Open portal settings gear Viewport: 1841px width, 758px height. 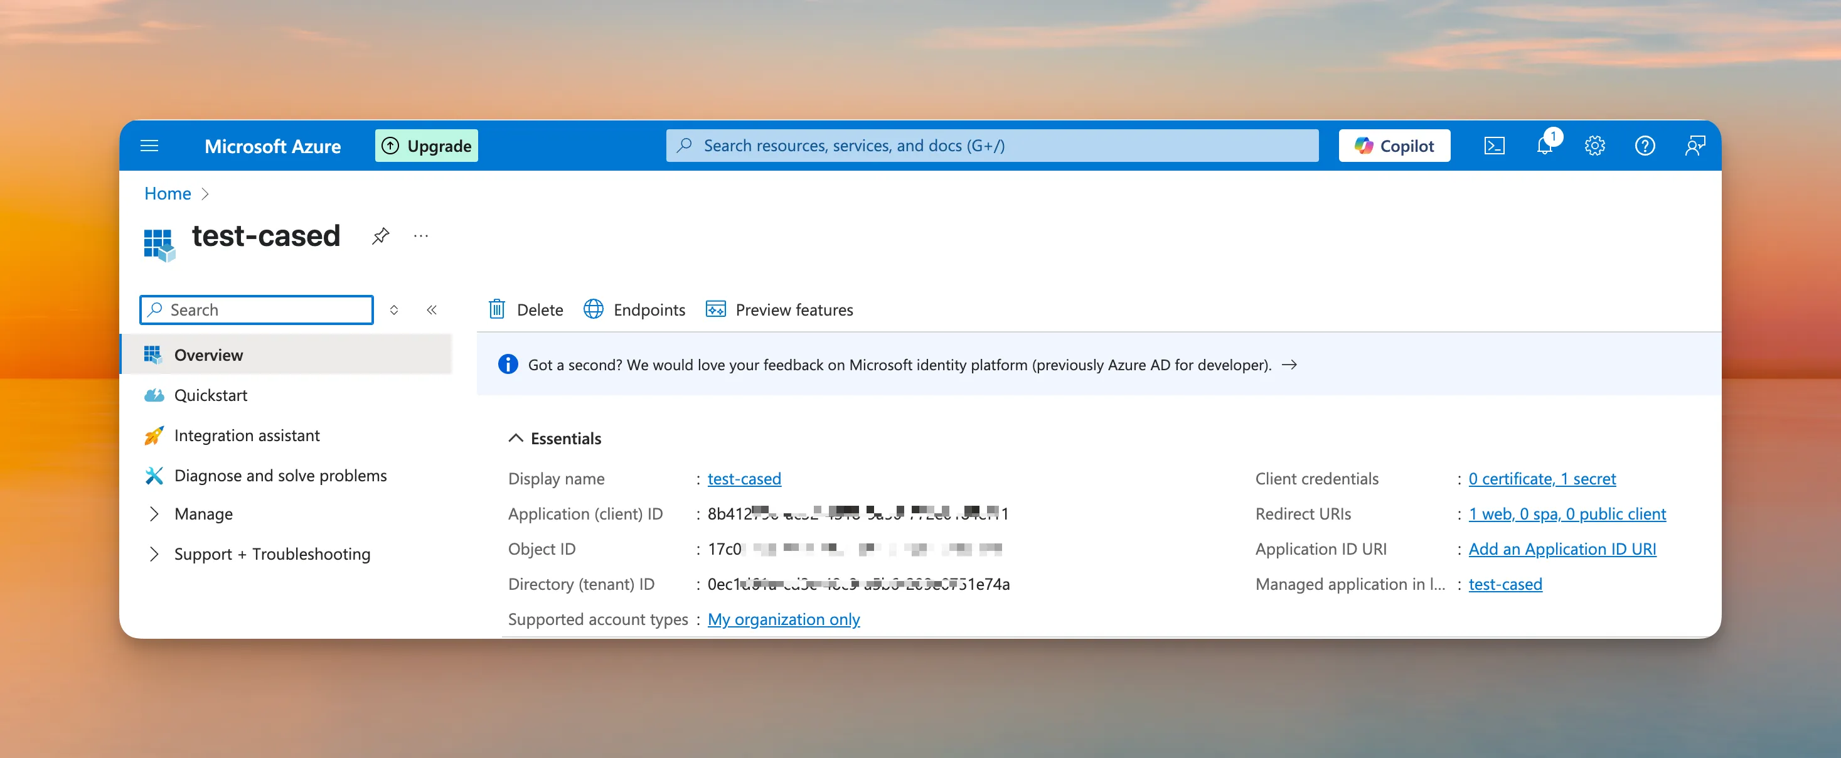pos(1594,146)
